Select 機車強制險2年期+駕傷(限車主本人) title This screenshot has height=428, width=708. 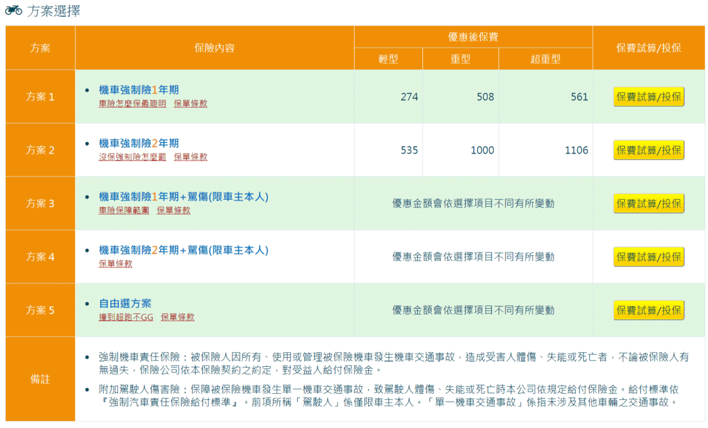click(x=183, y=250)
